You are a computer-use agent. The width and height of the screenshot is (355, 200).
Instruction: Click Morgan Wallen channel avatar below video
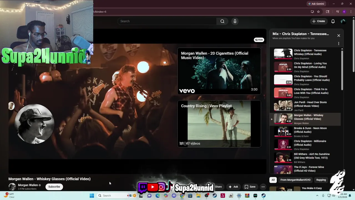tap(12, 187)
